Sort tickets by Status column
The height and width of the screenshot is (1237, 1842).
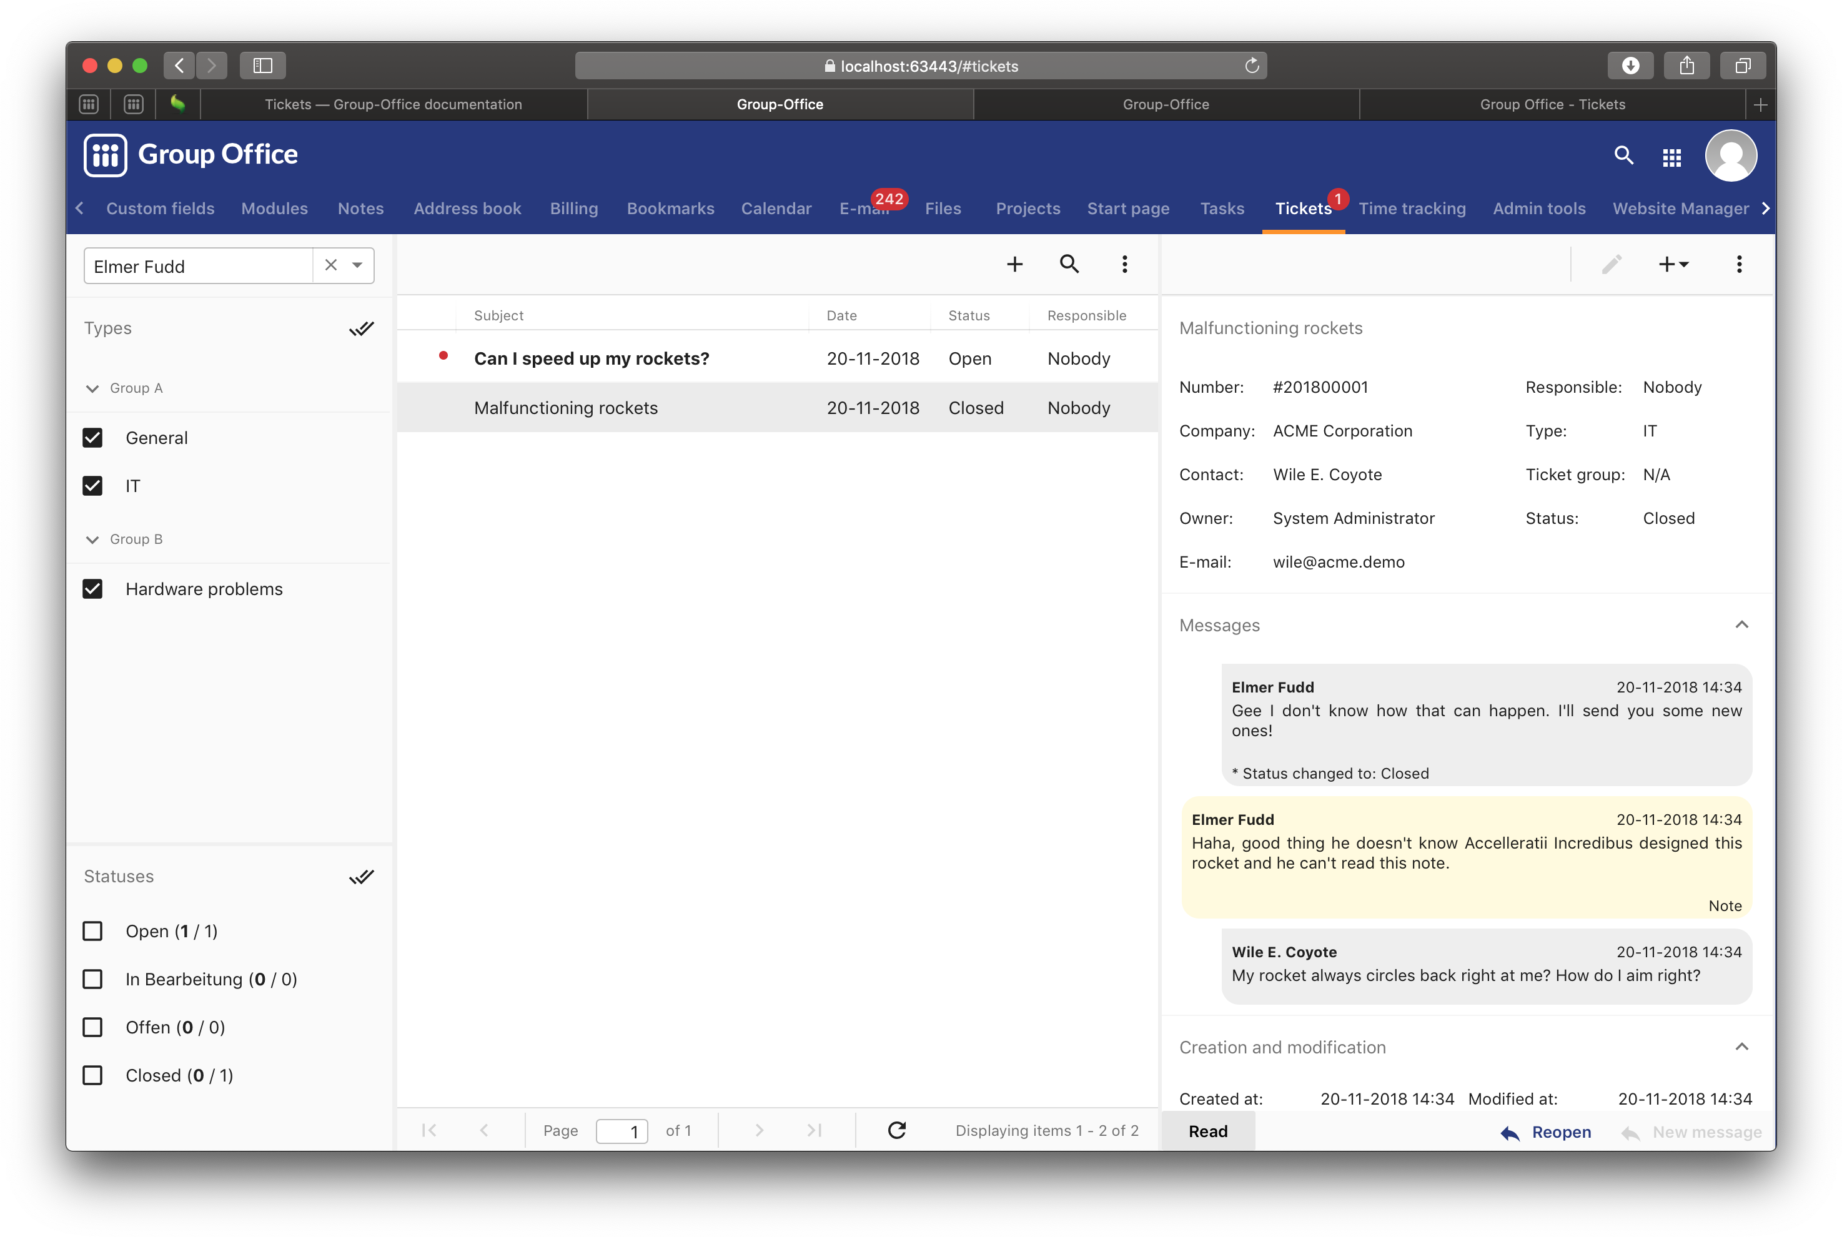pyautogui.click(x=968, y=315)
